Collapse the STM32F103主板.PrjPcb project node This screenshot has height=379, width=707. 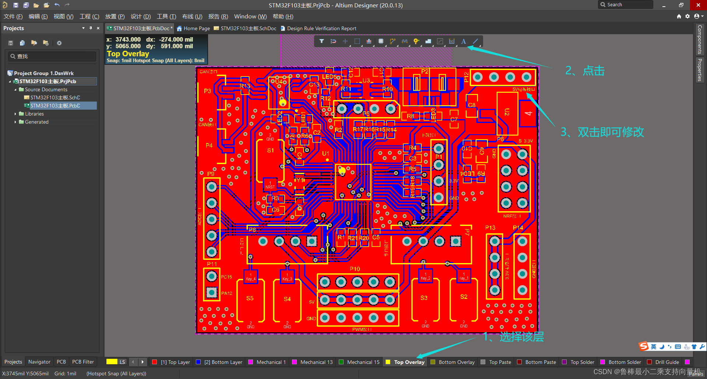10,81
